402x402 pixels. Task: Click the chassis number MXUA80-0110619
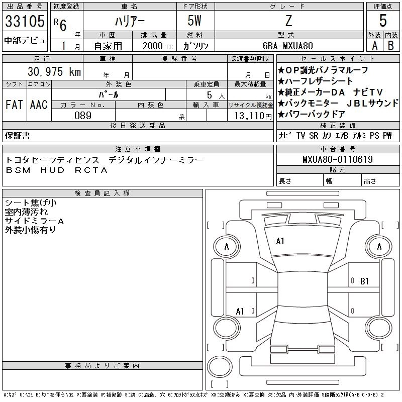click(x=338, y=159)
